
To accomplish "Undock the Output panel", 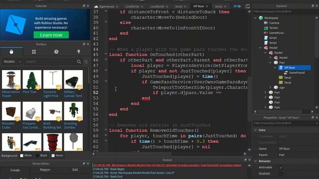I will [245, 160].
